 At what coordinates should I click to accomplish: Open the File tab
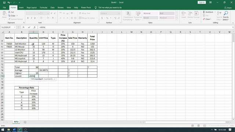point(4,7)
